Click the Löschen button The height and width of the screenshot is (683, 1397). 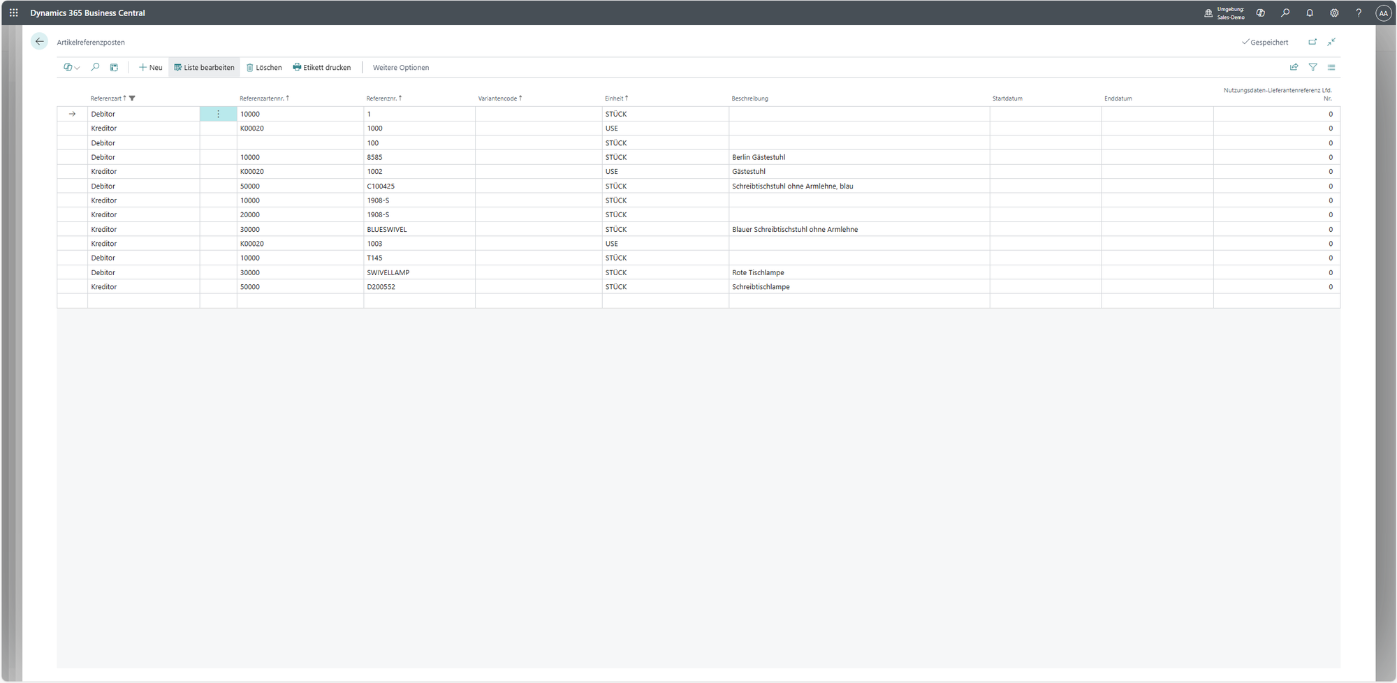click(x=264, y=68)
